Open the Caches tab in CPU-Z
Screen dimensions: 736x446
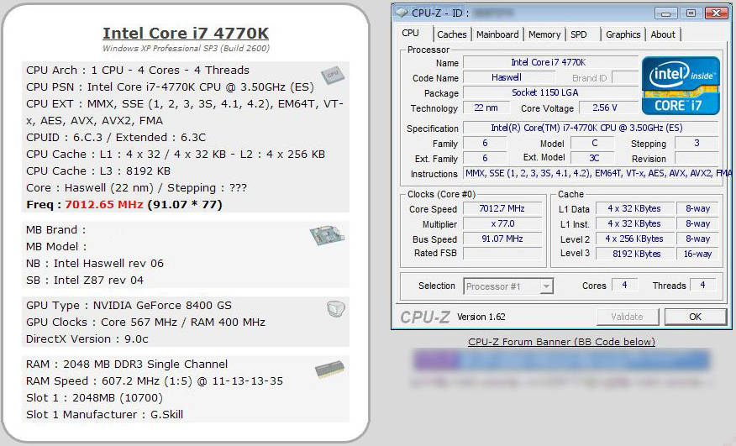451,34
